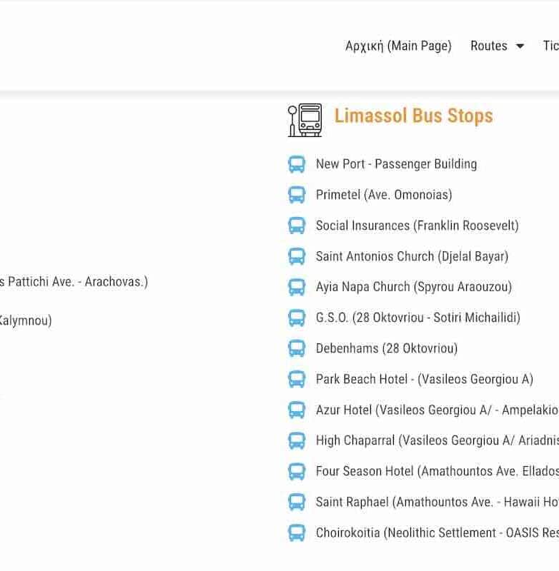Click bus icon beside G.S.O. stop
Image resolution: width=559 pixels, height=571 pixels.
(x=297, y=318)
